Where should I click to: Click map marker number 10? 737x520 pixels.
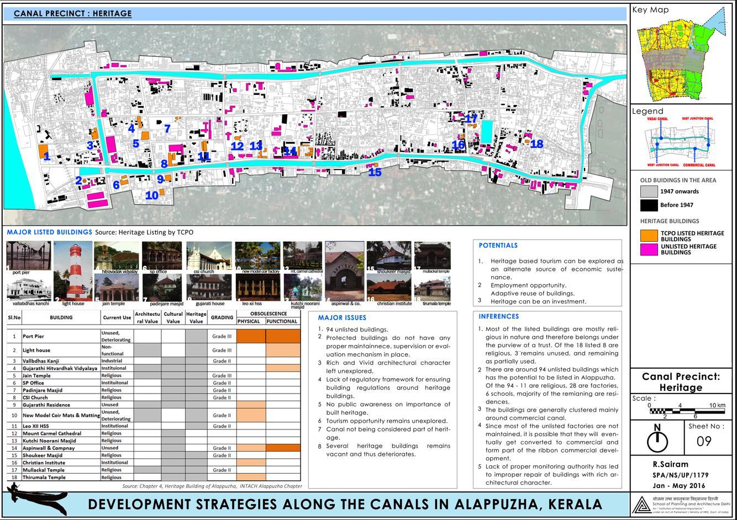coord(152,195)
